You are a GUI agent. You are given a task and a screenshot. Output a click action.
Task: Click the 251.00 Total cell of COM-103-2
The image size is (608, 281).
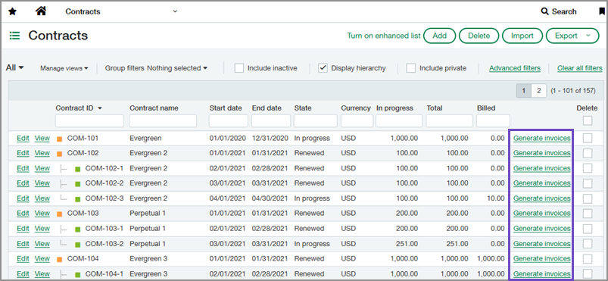click(457, 244)
